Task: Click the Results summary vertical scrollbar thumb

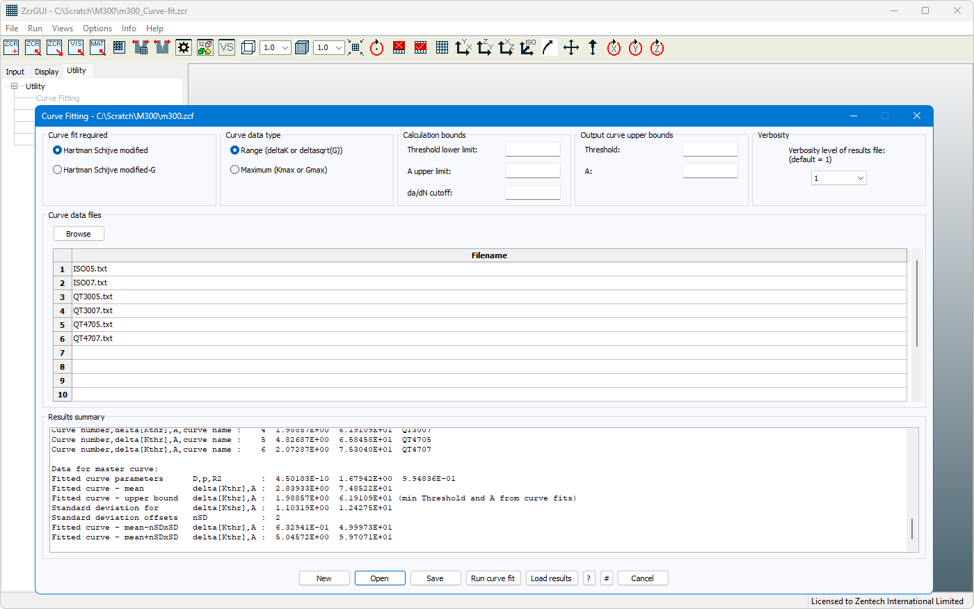Action: pyautogui.click(x=912, y=528)
